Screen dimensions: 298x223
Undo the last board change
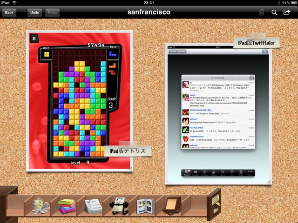34,13
